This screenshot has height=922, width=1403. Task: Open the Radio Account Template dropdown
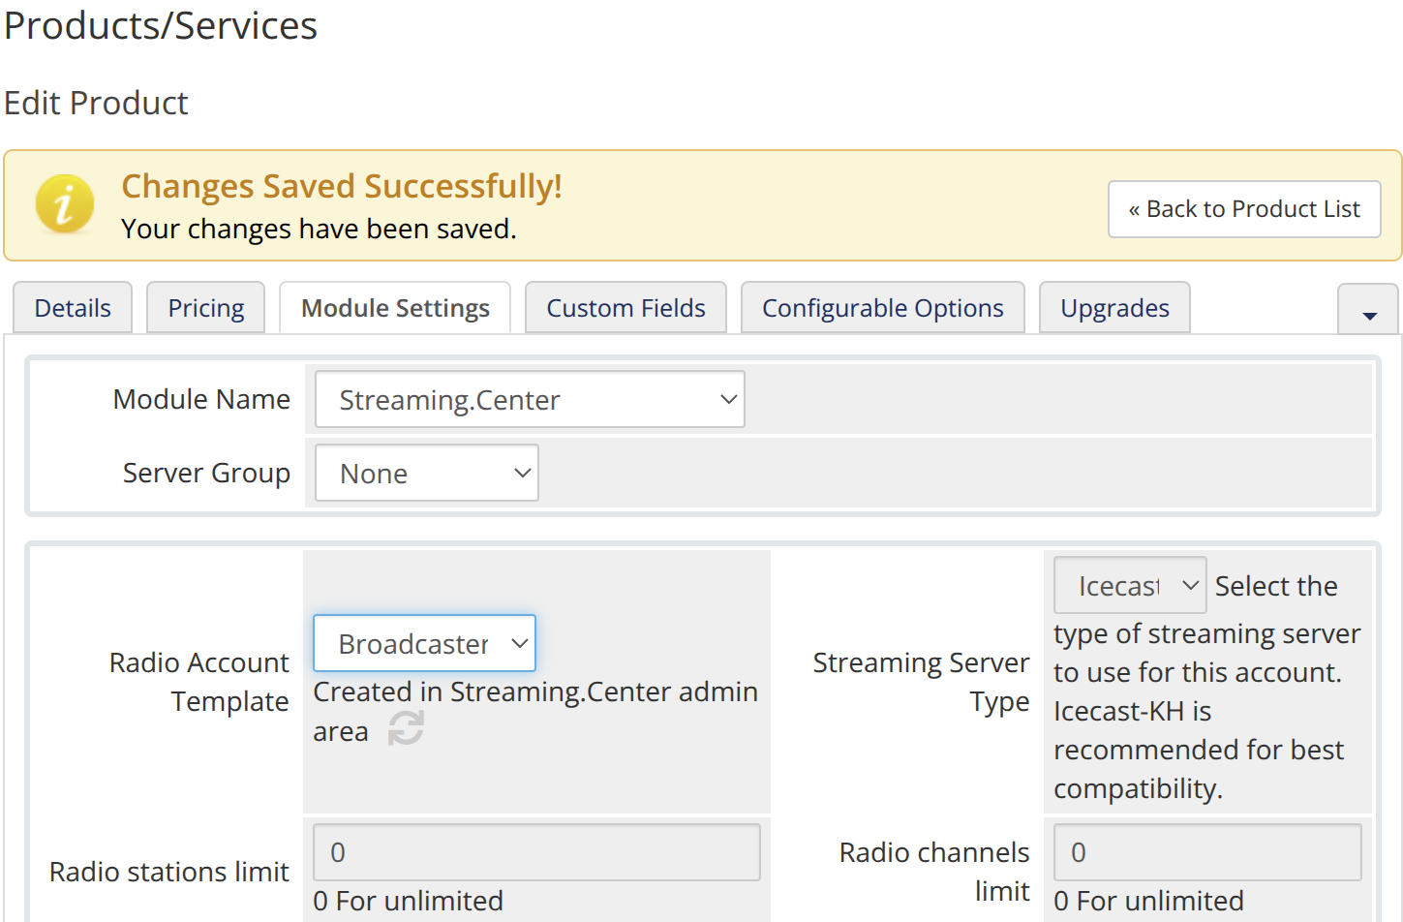(424, 644)
